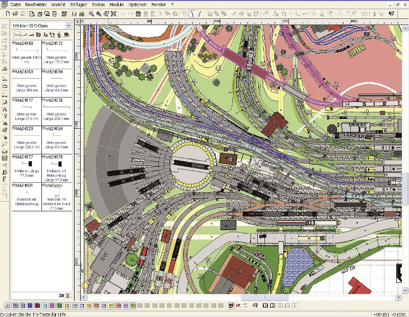Show straight tracks category in the library
Image resolution: width=409 pixels, height=317 pixels.
tap(17, 34)
